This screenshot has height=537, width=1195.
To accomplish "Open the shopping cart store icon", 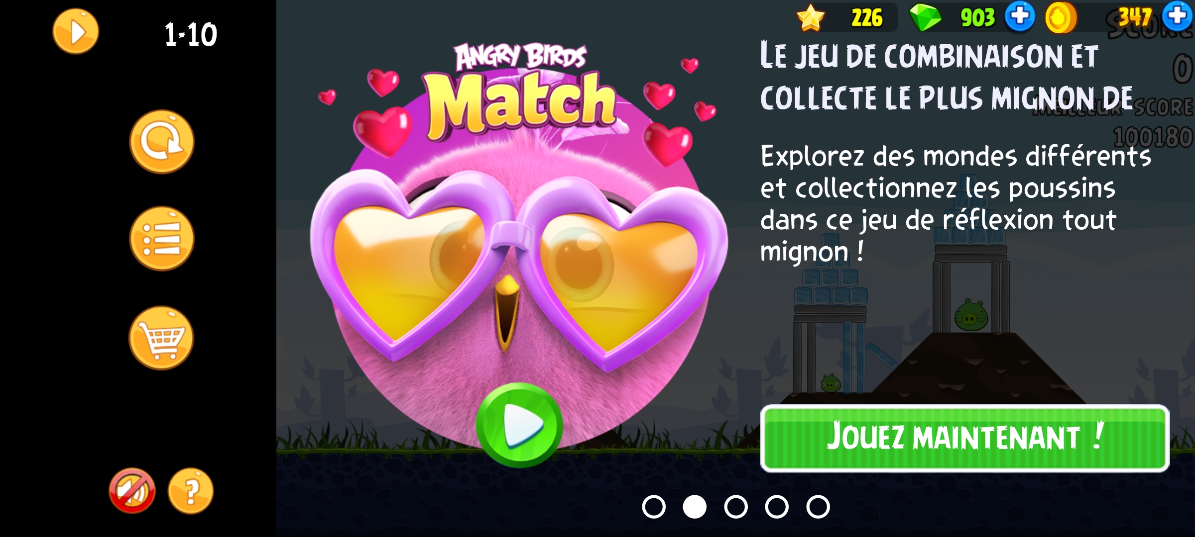I will point(161,338).
